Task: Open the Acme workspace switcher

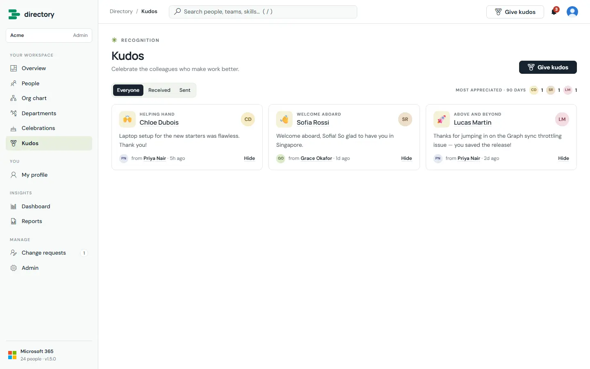Action: coord(49,35)
